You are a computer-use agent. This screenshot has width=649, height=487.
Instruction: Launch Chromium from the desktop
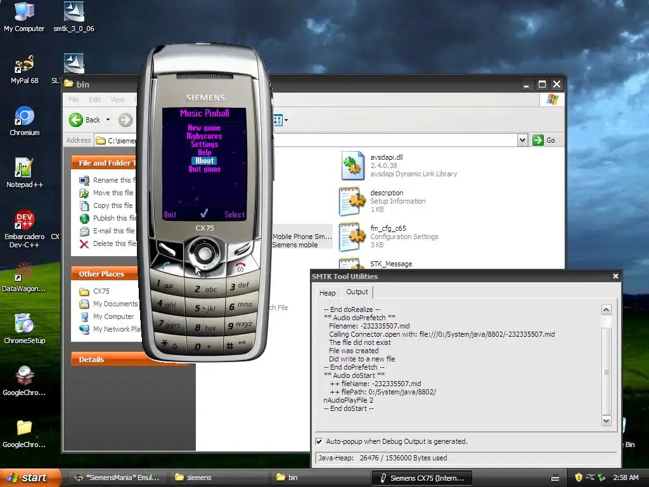tap(25, 121)
